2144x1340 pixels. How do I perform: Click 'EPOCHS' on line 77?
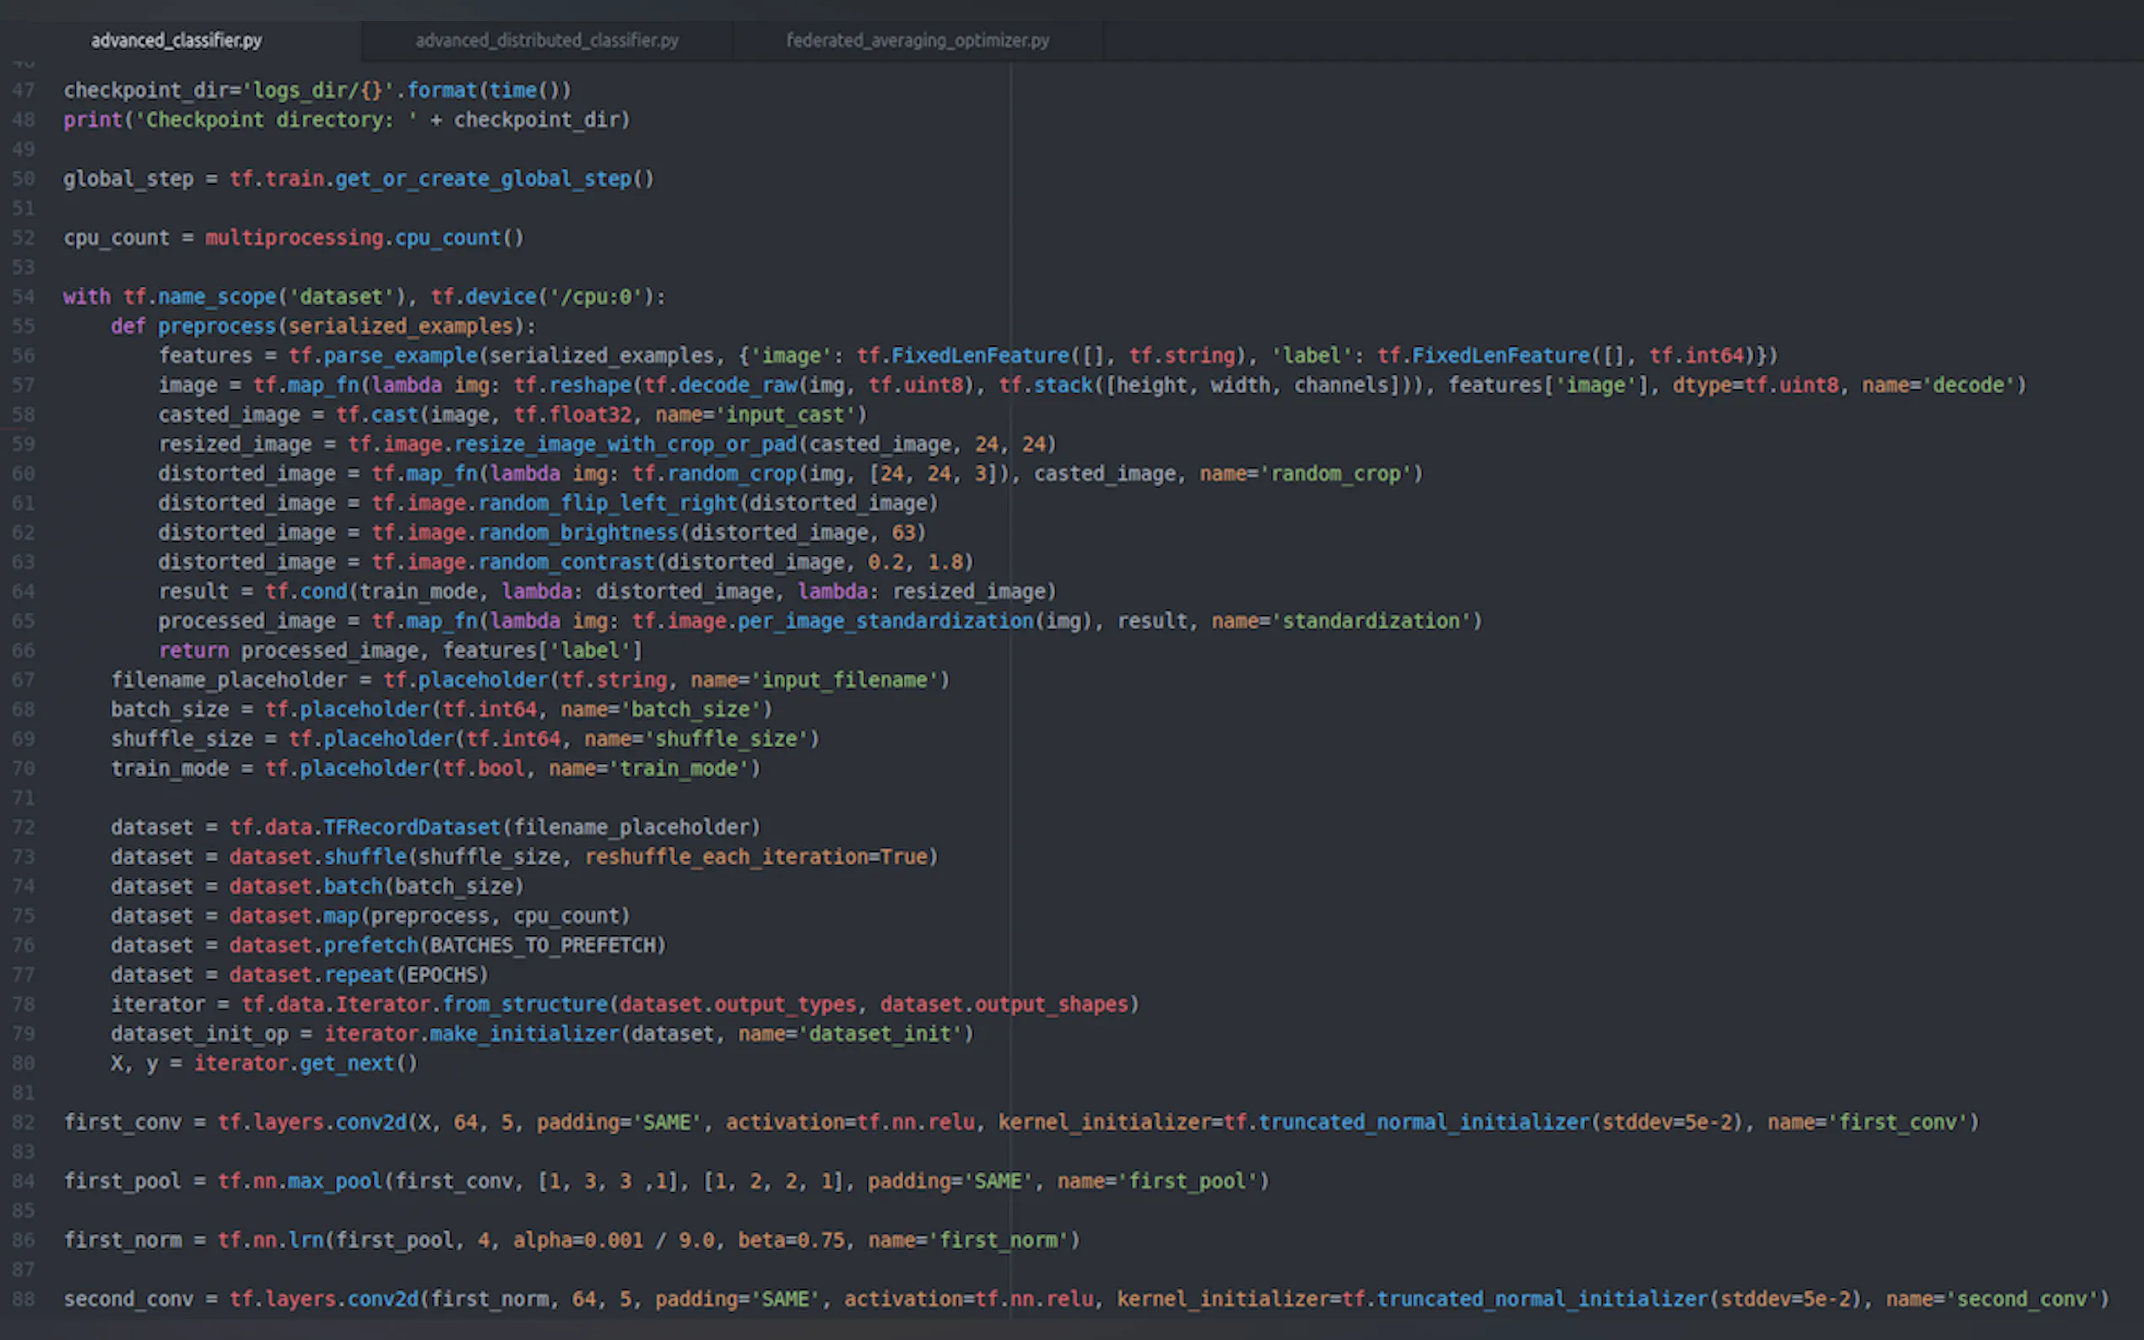coord(441,975)
